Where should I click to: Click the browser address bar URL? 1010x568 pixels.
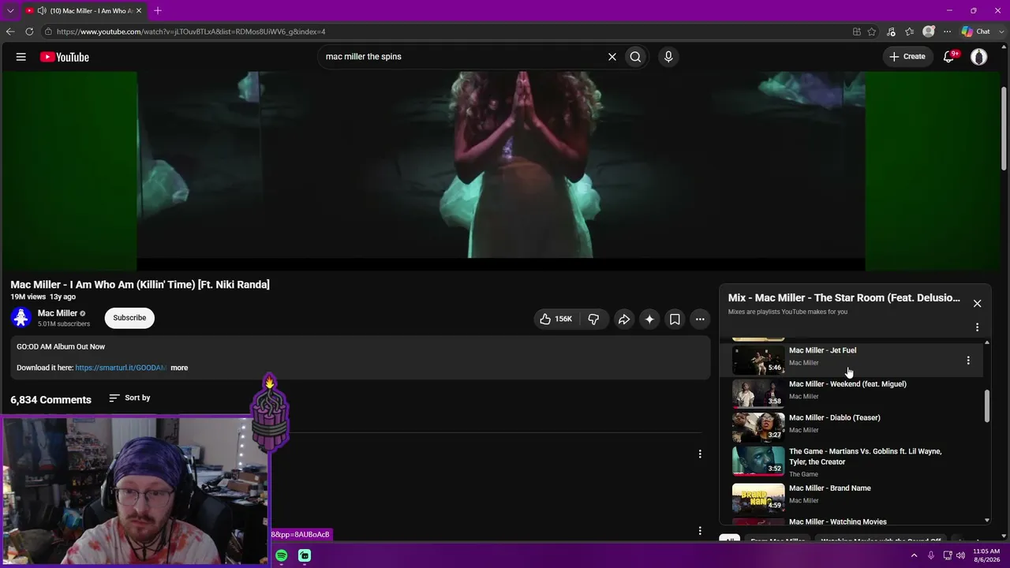tap(191, 32)
